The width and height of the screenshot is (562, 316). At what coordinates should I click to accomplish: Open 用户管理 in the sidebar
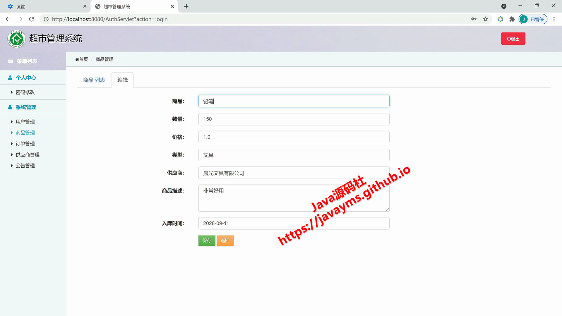coord(25,122)
